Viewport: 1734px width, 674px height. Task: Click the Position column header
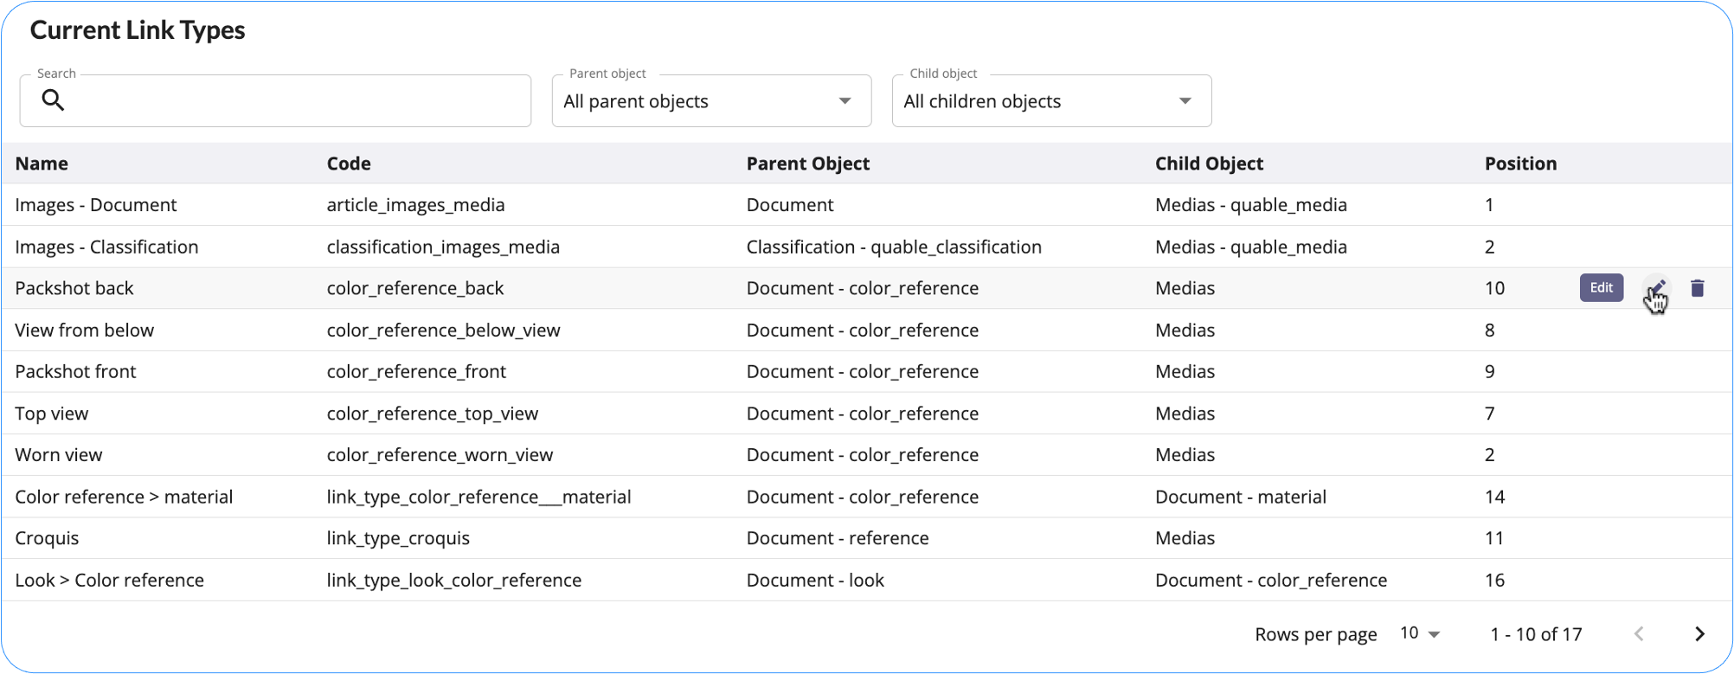coord(1520,164)
